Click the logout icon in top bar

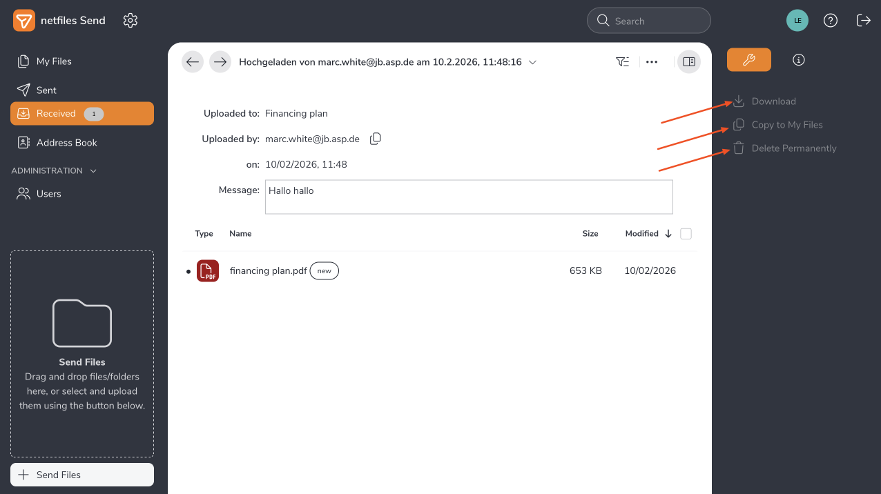863,21
